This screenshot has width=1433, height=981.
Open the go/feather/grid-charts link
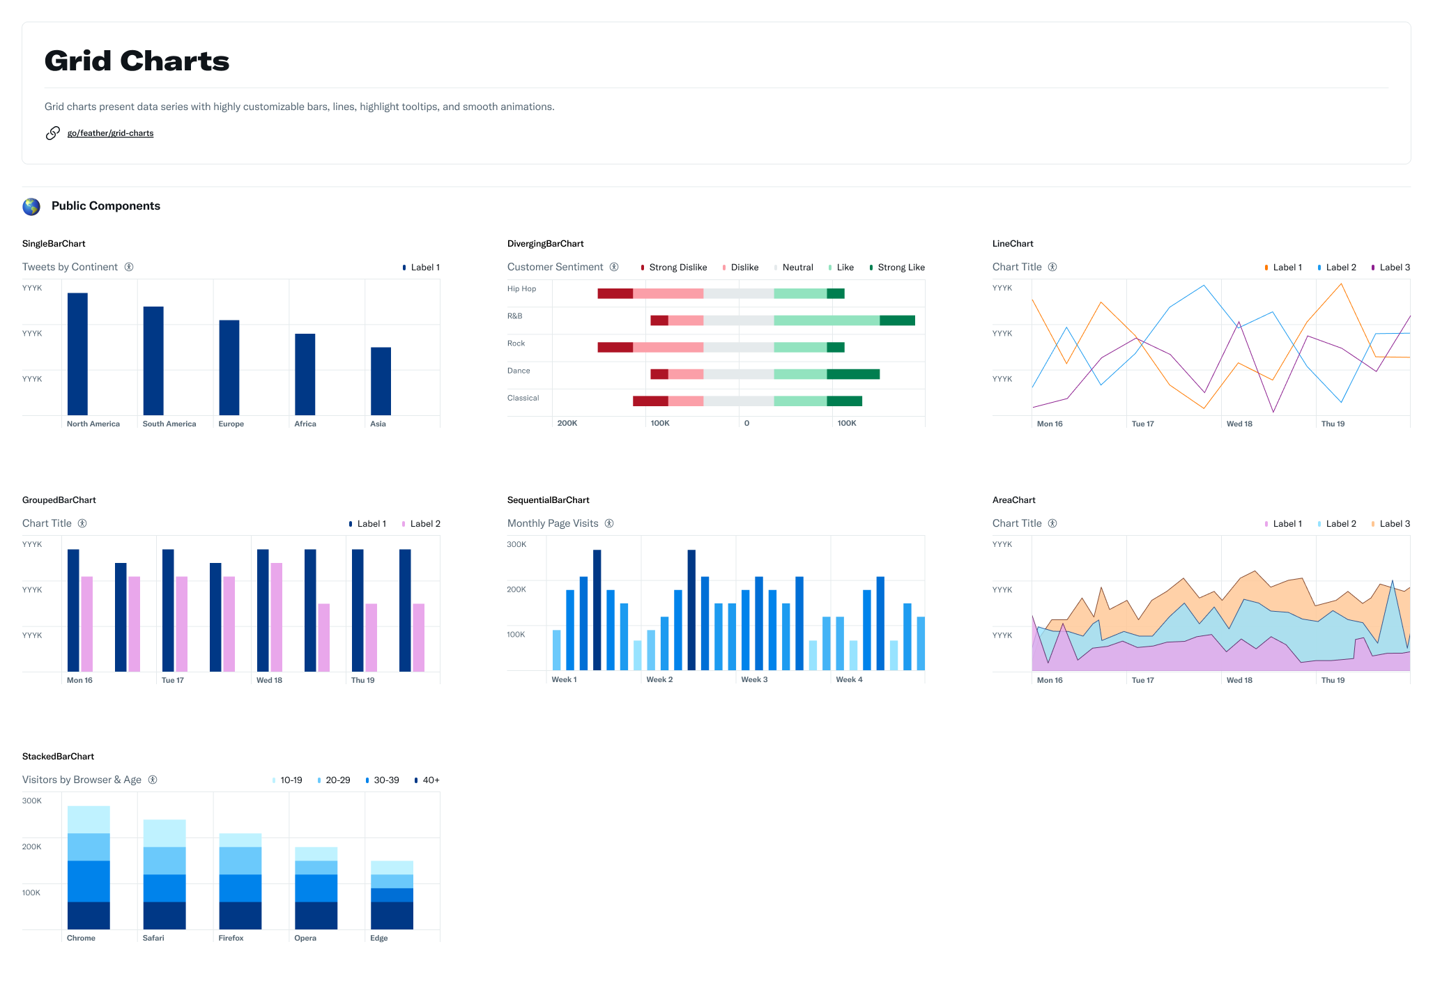point(110,133)
